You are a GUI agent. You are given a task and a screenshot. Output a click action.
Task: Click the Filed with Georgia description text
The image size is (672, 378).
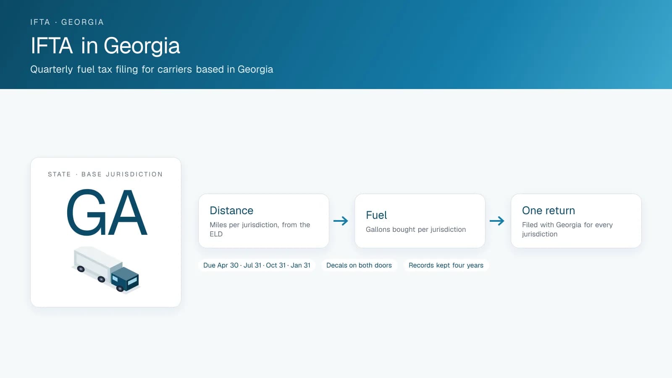567,229
